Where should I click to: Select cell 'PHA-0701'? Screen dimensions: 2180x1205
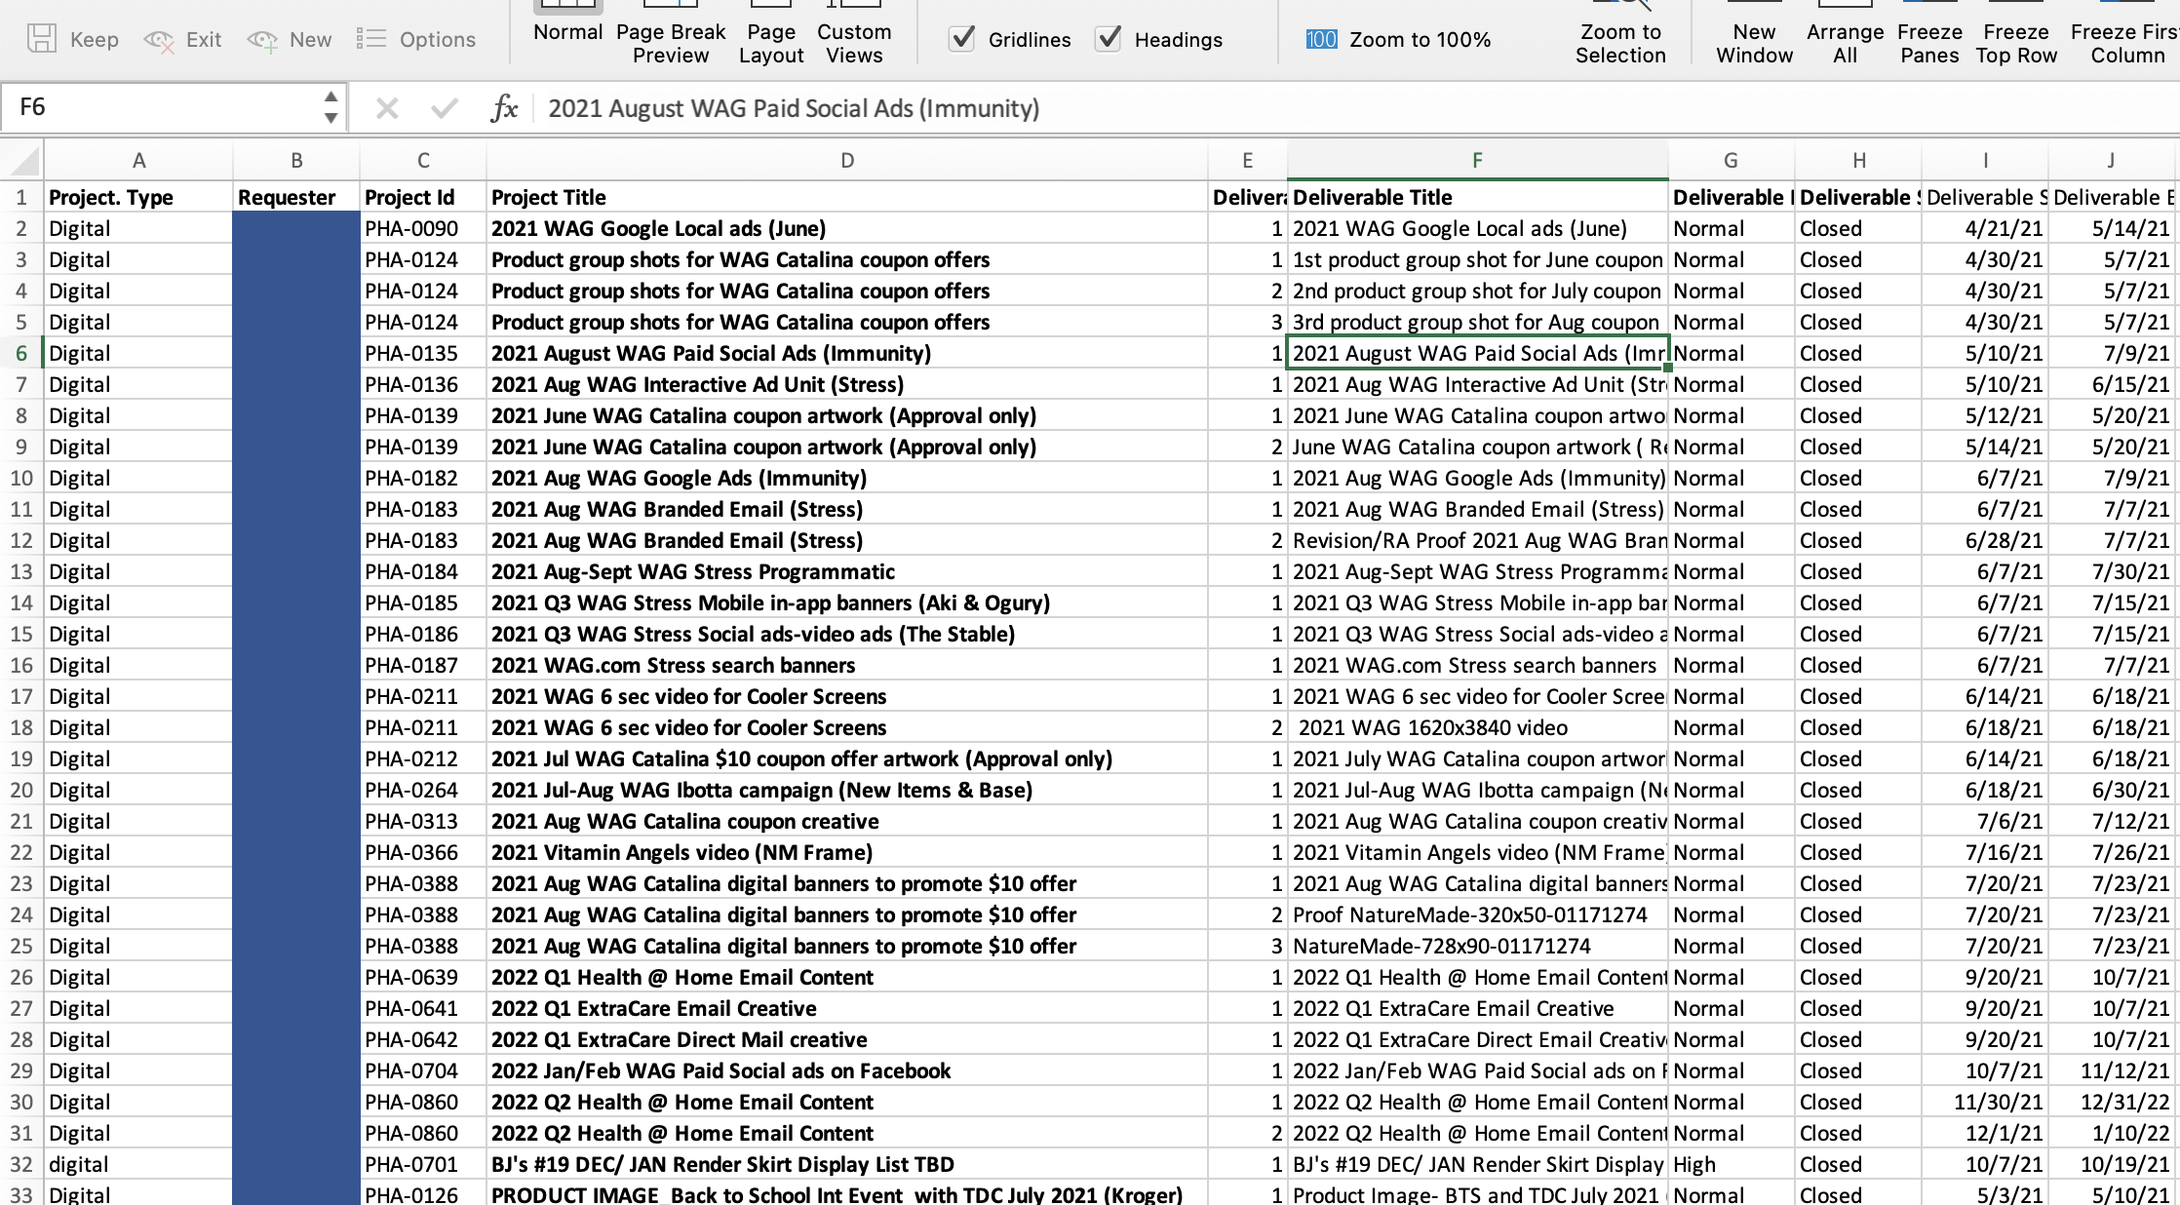423,1164
